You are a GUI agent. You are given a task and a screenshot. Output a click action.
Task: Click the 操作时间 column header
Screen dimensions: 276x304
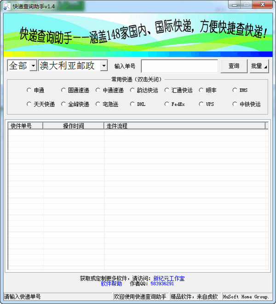[74, 126]
